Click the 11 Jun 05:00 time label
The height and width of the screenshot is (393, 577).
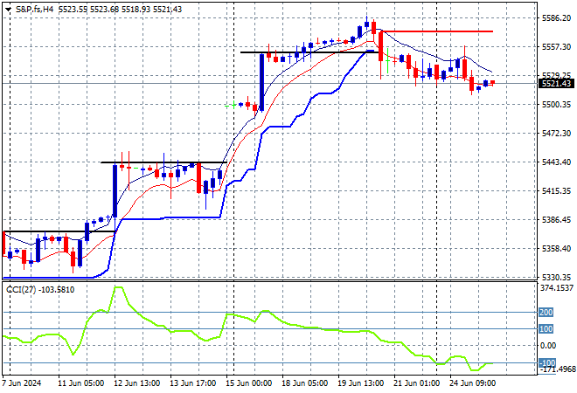pyautogui.click(x=81, y=383)
